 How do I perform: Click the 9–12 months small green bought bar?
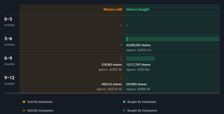tap(127, 78)
